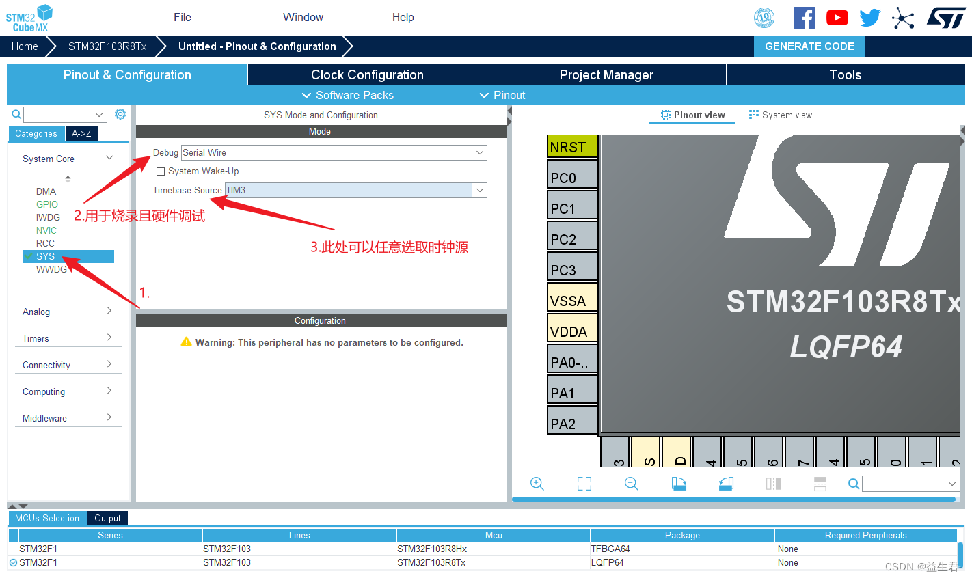Switch to the A->Z tab
This screenshot has height=578, width=972.
(82, 134)
